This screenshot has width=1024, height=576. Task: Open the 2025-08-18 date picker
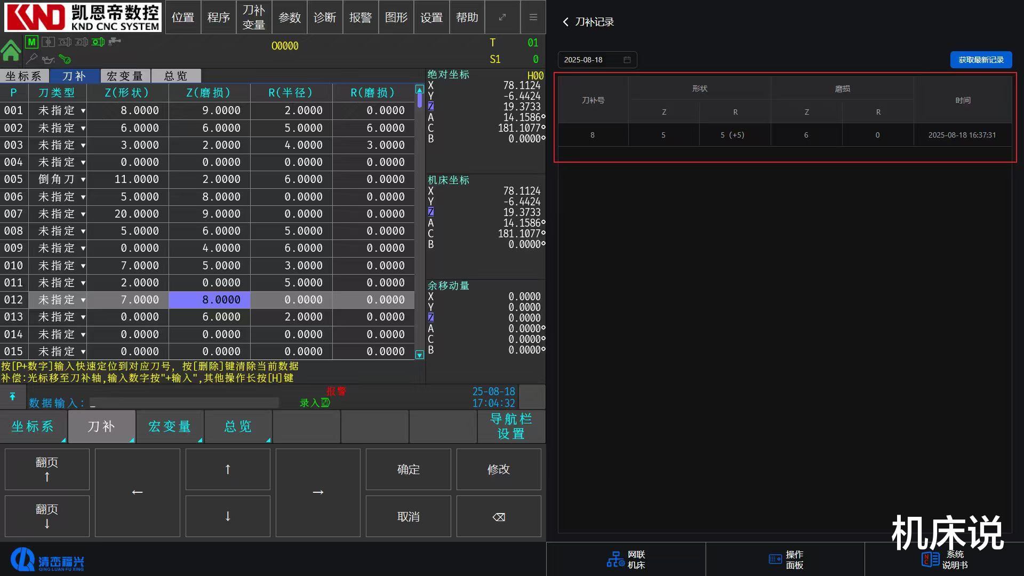tap(597, 60)
